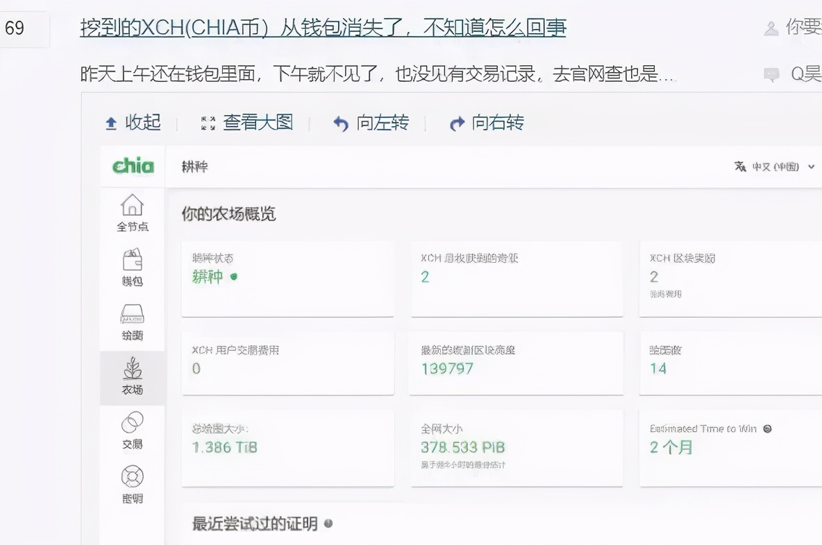Rotate the image right using 向右转
The width and height of the screenshot is (822, 545).
[489, 122]
